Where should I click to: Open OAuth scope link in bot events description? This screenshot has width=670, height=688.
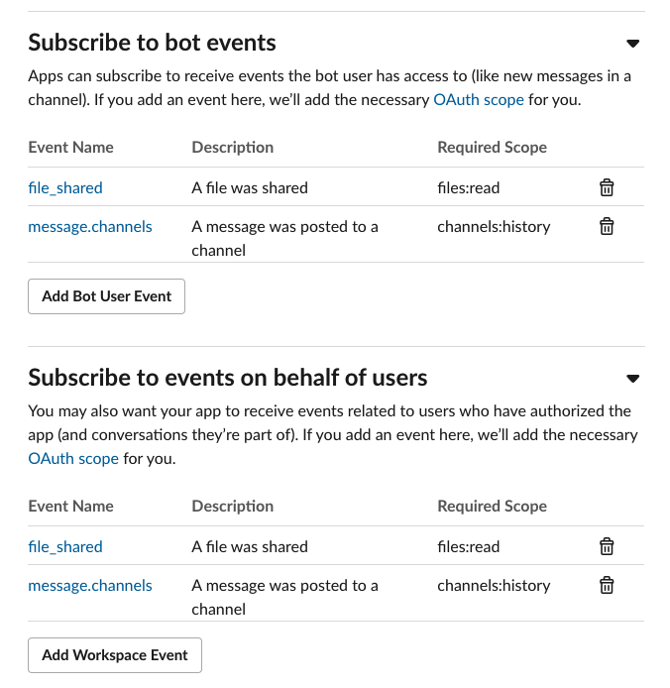tap(479, 100)
